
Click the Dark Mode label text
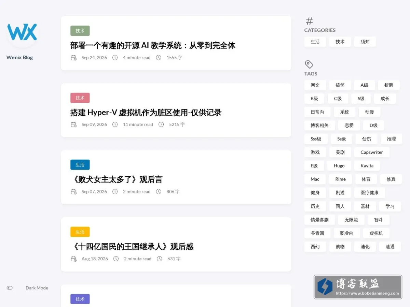[x=37, y=288]
